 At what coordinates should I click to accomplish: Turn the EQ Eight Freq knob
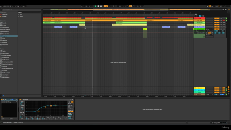tap(22, 104)
